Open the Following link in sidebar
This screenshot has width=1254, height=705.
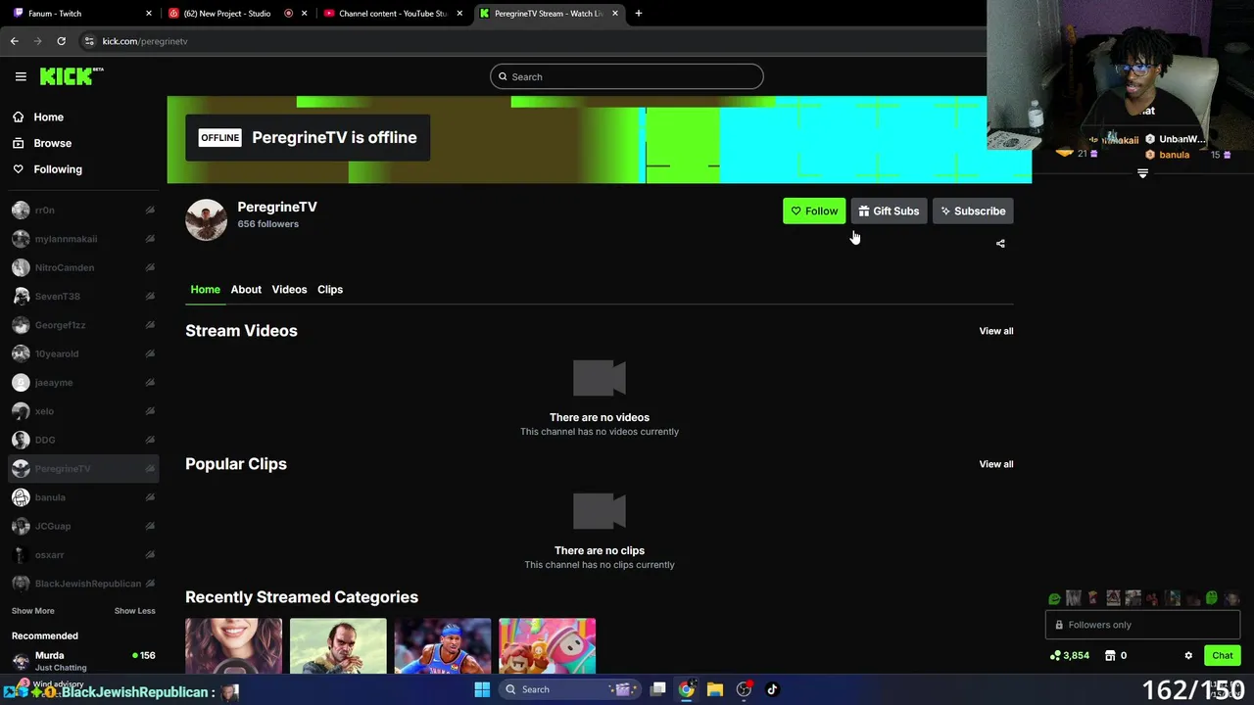[x=58, y=169]
